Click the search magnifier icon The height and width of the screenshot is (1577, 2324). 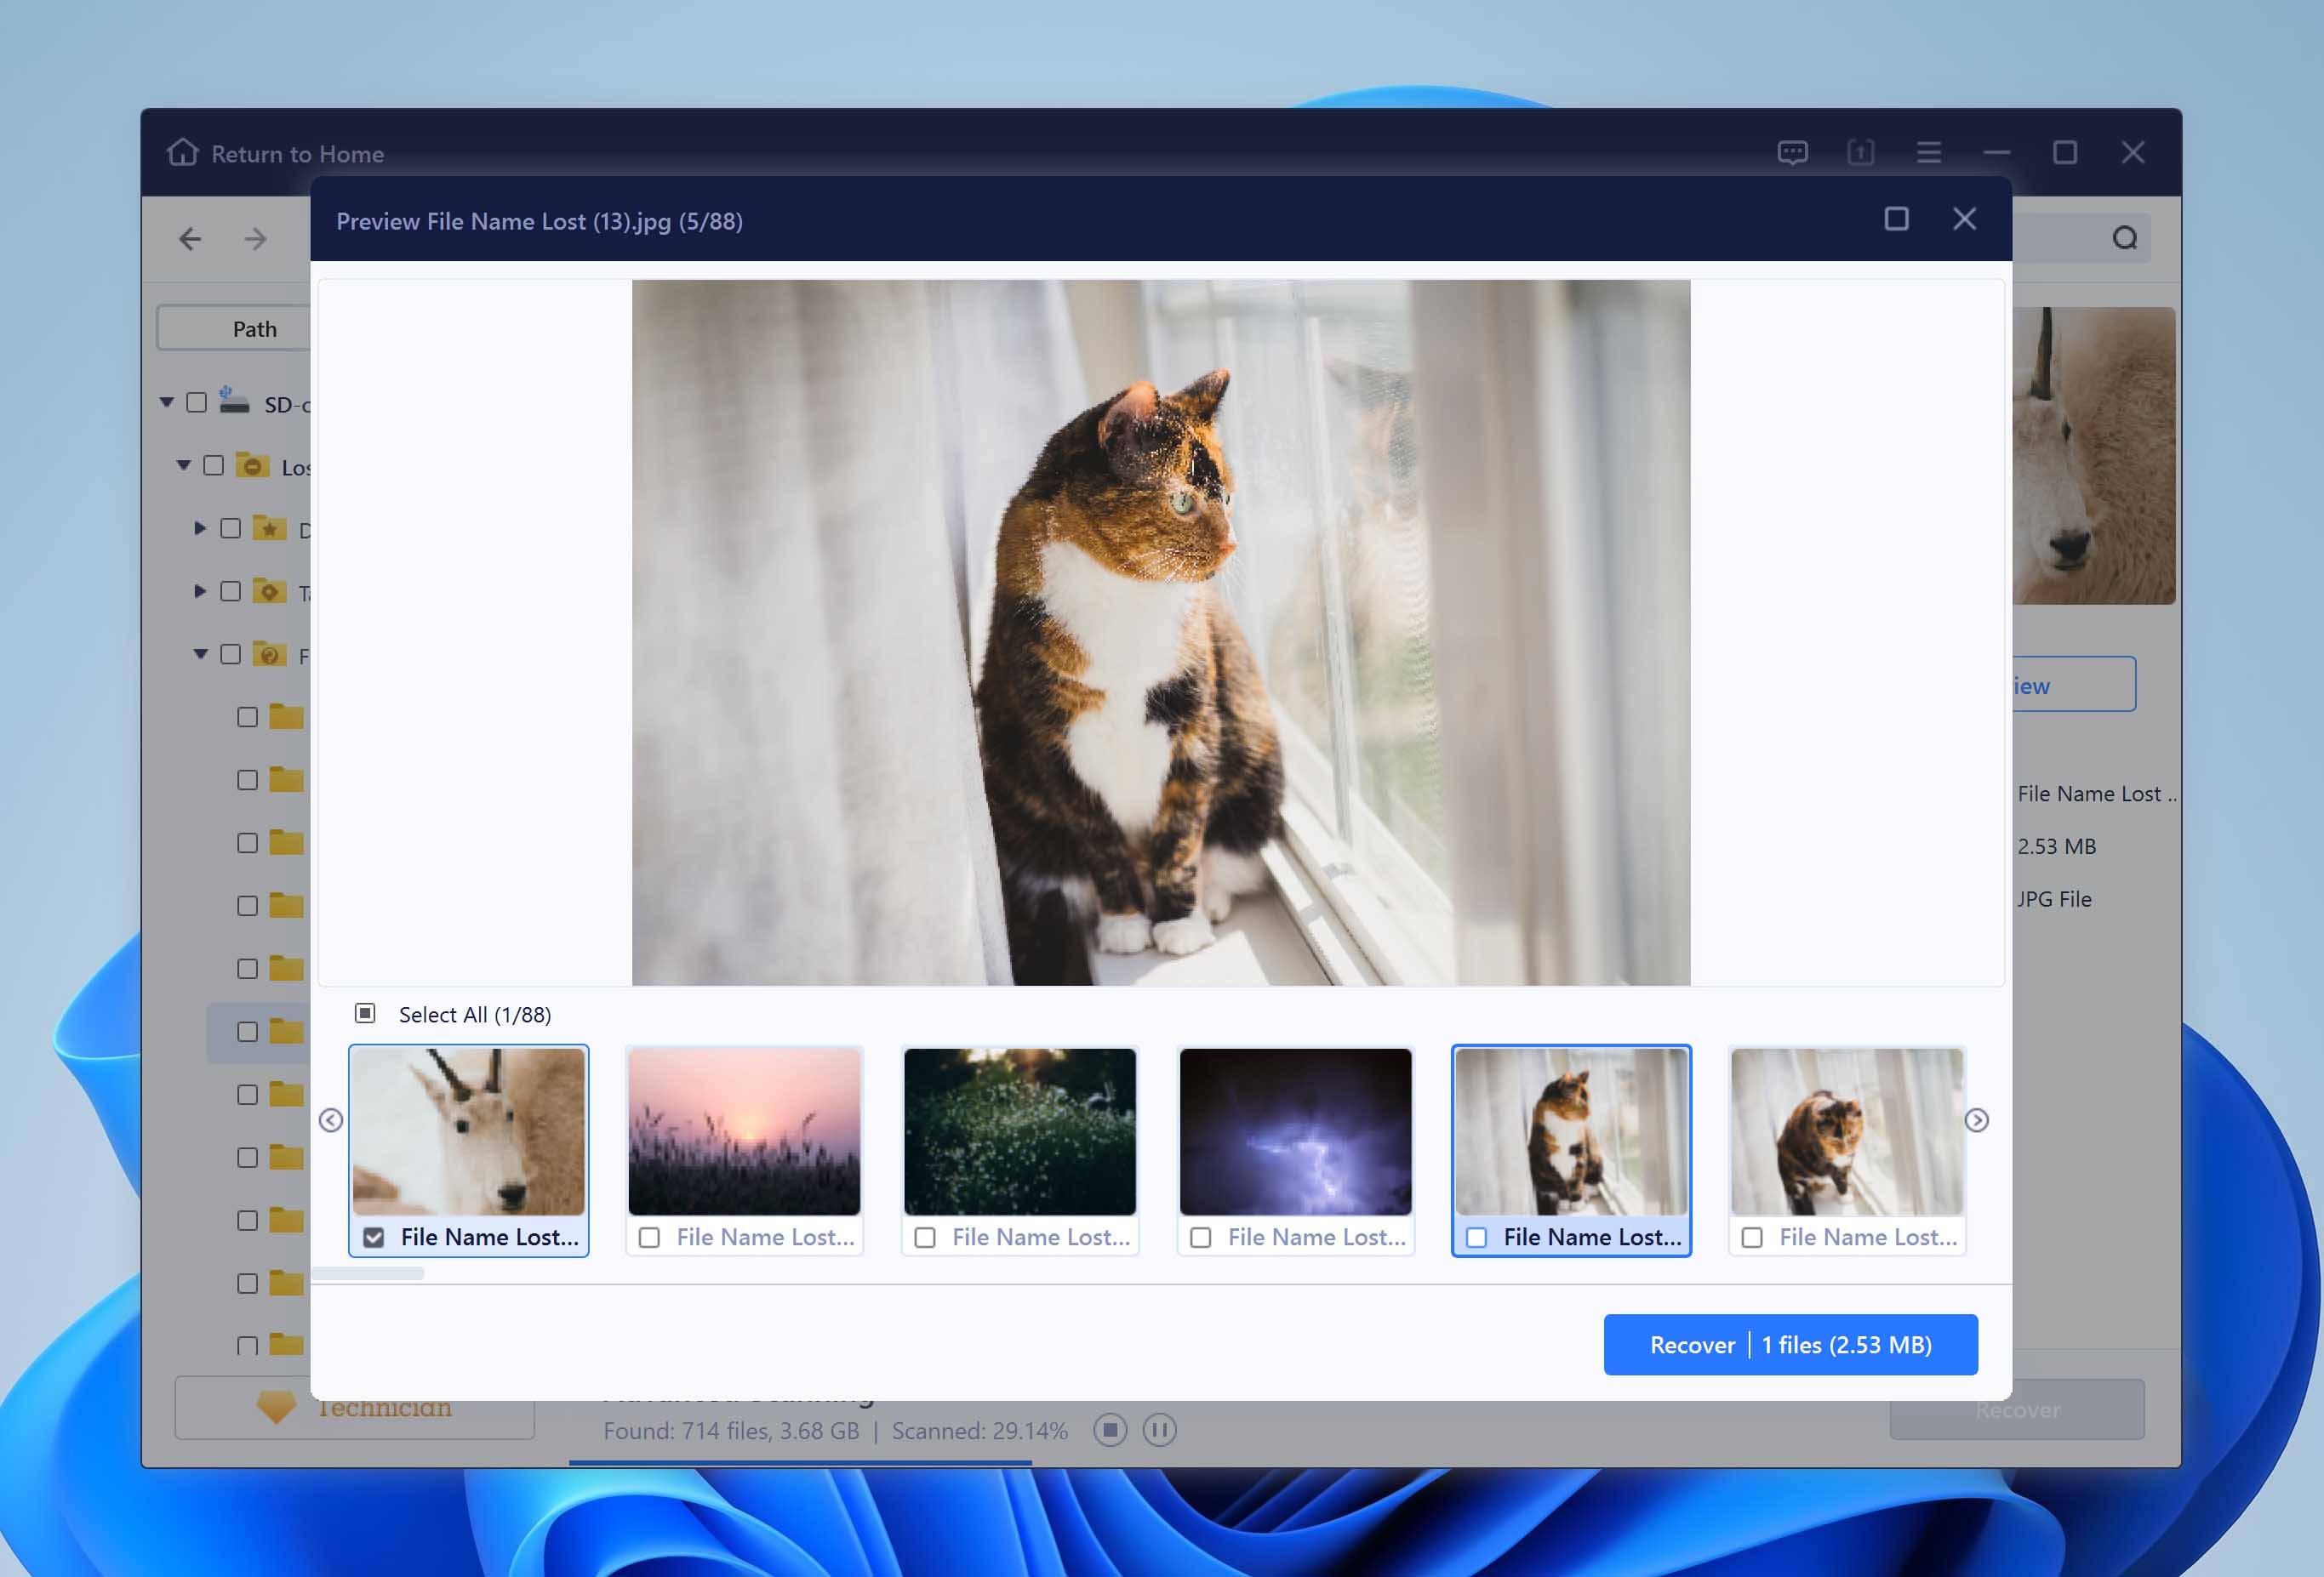pyautogui.click(x=2125, y=238)
